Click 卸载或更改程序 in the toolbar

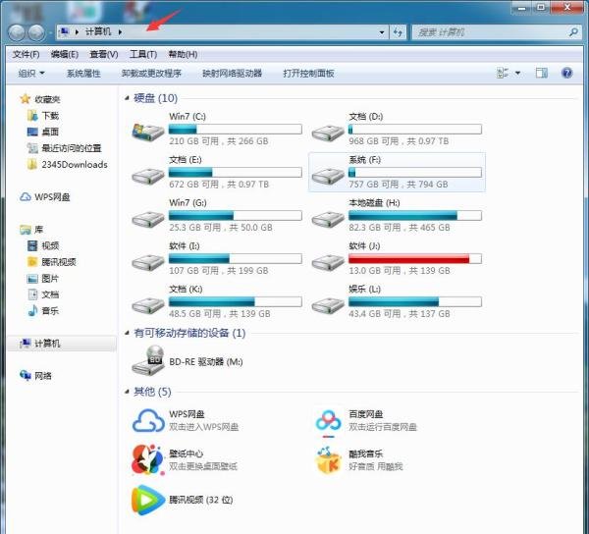[x=151, y=74]
